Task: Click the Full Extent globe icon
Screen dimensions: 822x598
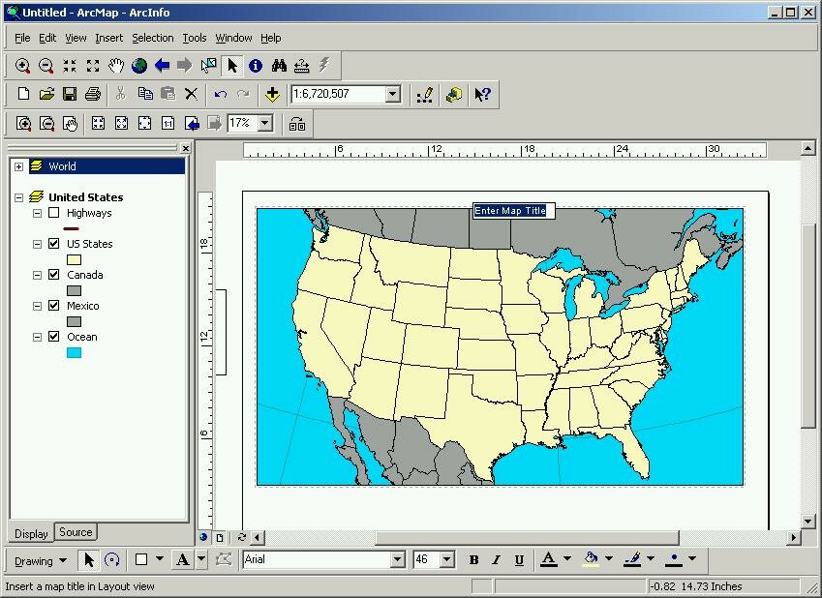Action: 138,66
